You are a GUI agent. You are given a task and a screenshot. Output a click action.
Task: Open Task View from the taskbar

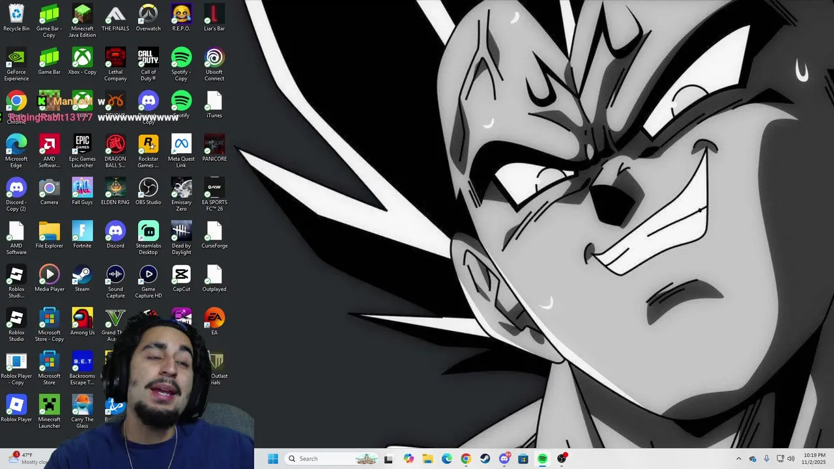coord(389,459)
